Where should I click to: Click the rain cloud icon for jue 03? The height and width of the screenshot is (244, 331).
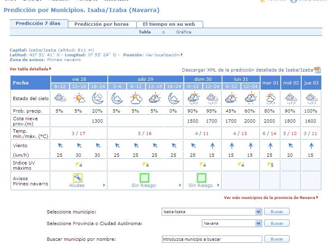311,99
